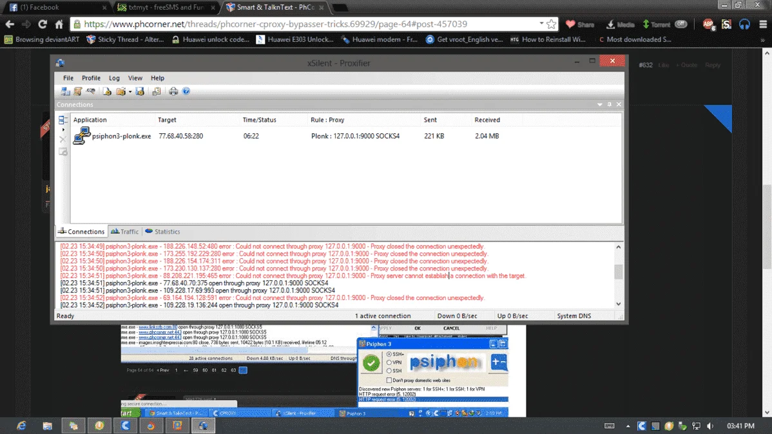Screen dimensions: 772x434
Task: Open Proxy Servers settings toolbar icon
Action: point(65,91)
